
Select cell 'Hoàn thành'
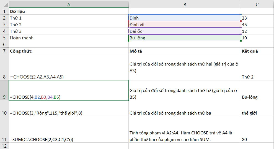[69, 38]
